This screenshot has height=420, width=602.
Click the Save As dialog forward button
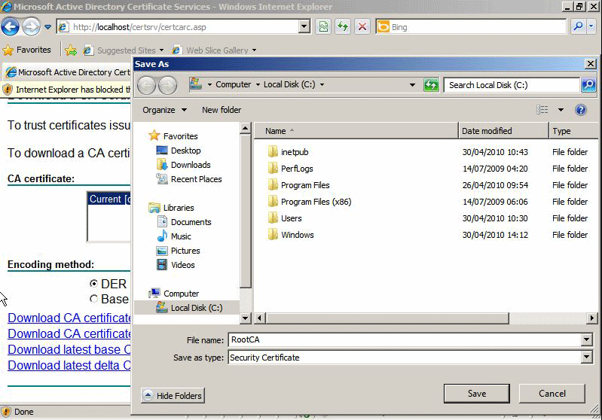pos(168,85)
